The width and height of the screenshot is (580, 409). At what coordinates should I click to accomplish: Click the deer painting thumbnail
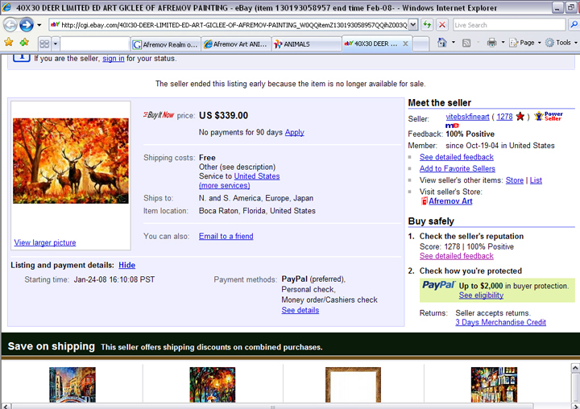71,161
